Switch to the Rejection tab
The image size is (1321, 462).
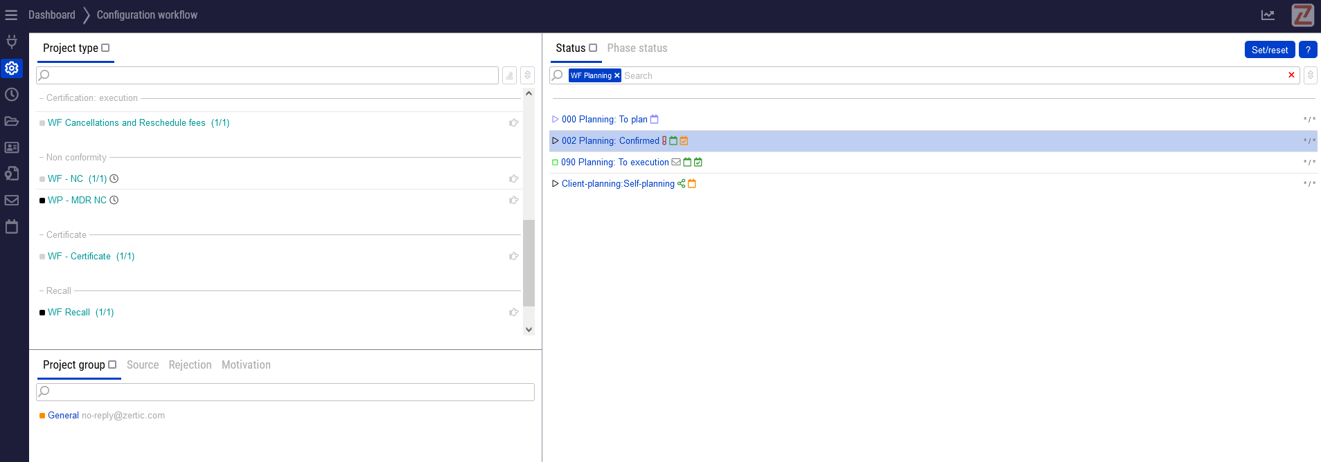click(x=190, y=365)
